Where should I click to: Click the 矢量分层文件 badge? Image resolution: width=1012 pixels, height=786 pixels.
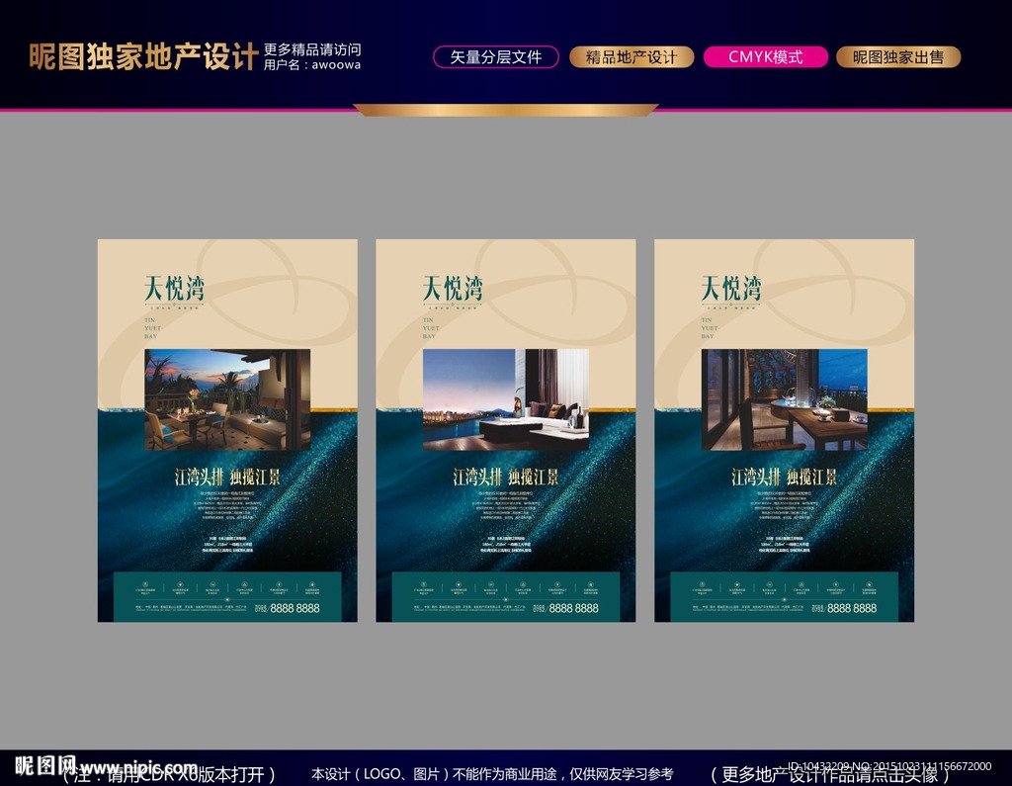tap(495, 56)
